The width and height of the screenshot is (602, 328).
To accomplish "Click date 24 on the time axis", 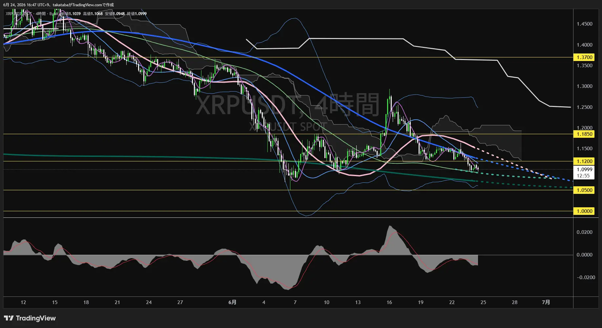I will click(149, 302).
